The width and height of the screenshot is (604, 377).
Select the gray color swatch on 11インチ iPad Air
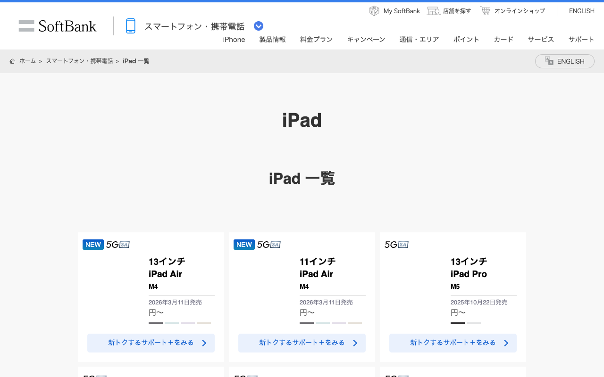point(307,323)
